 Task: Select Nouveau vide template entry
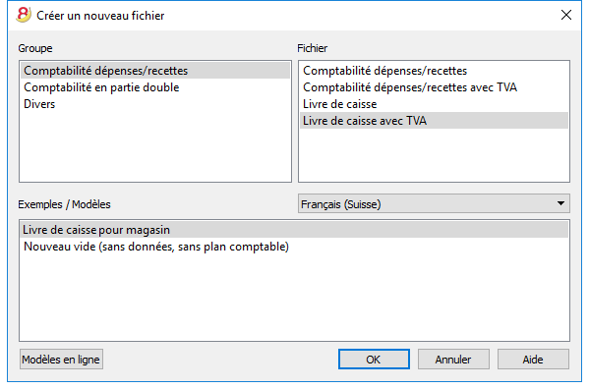pyautogui.click(x=295, y=247)
